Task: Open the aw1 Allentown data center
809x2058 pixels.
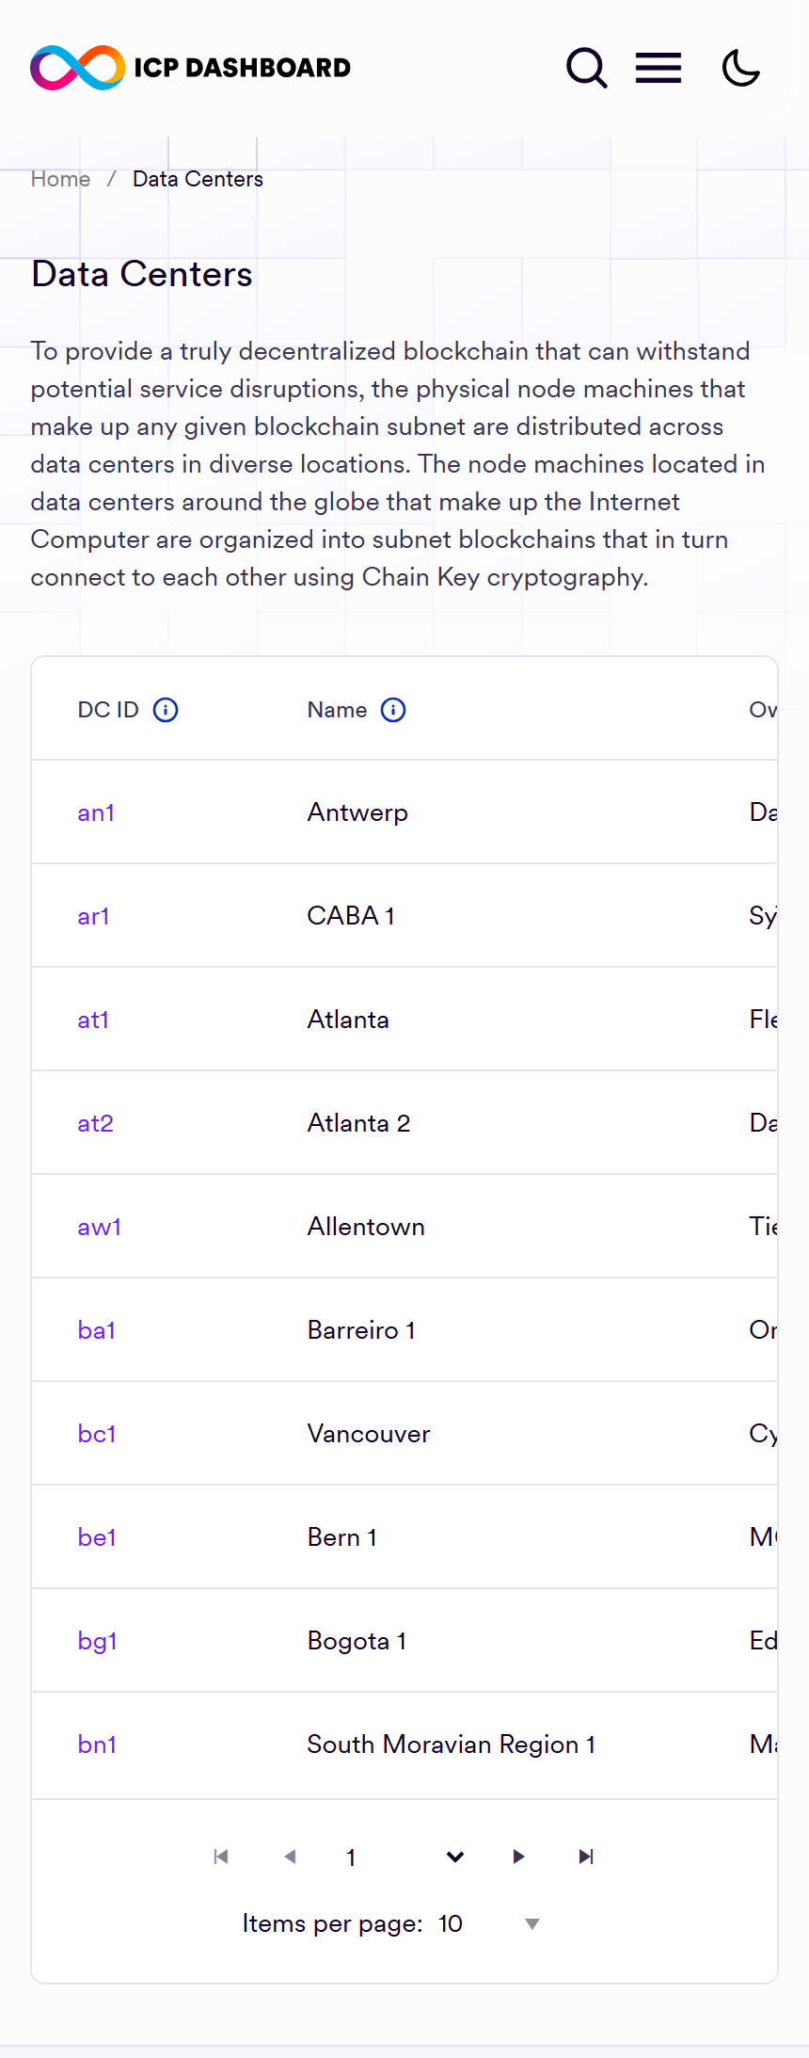Action: point(99,1227)
